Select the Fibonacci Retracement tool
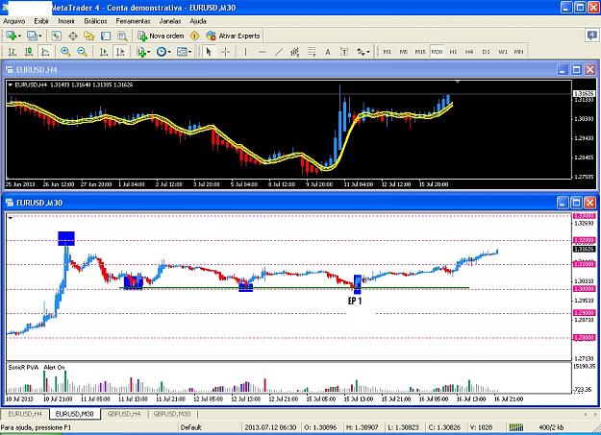 (312, 52)
